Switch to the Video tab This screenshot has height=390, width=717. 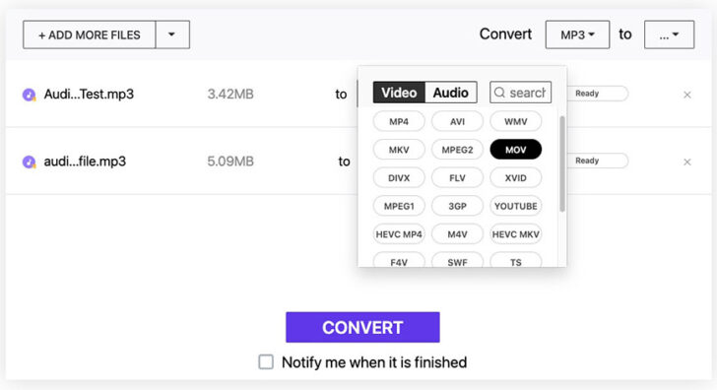(x=399, y=93)
